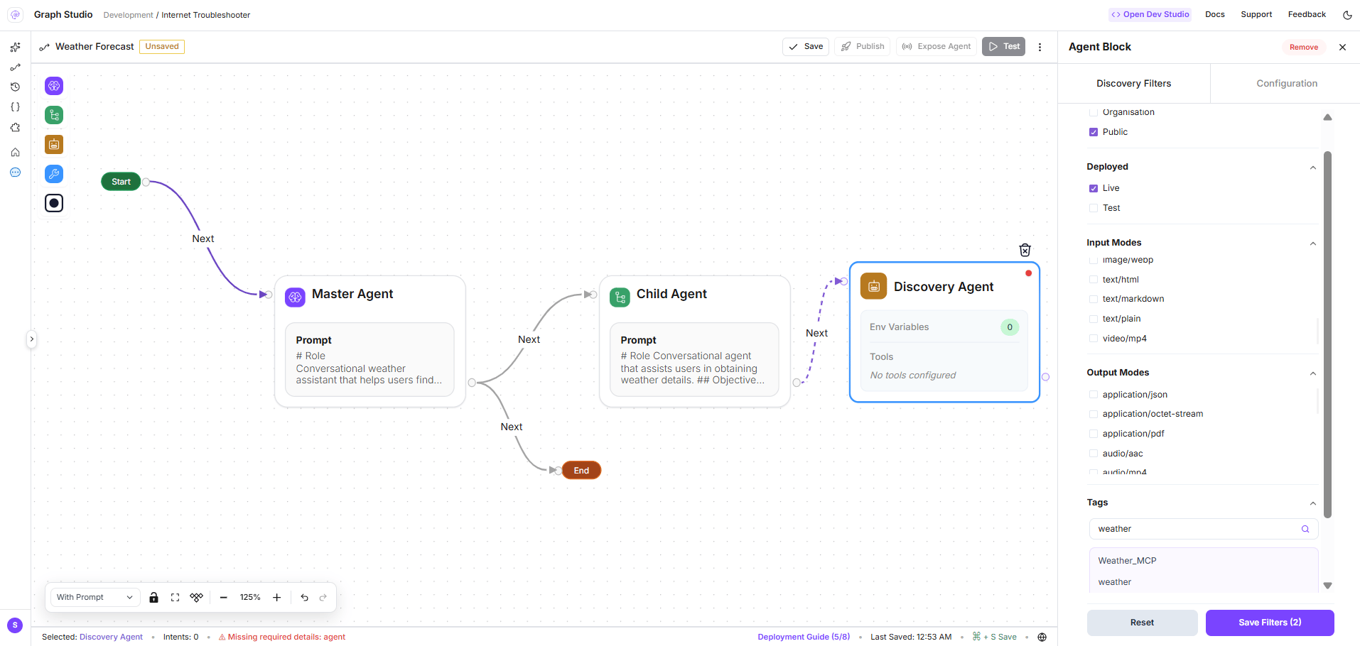Collapse the Input Modes section chevron

coord(1313,243)
